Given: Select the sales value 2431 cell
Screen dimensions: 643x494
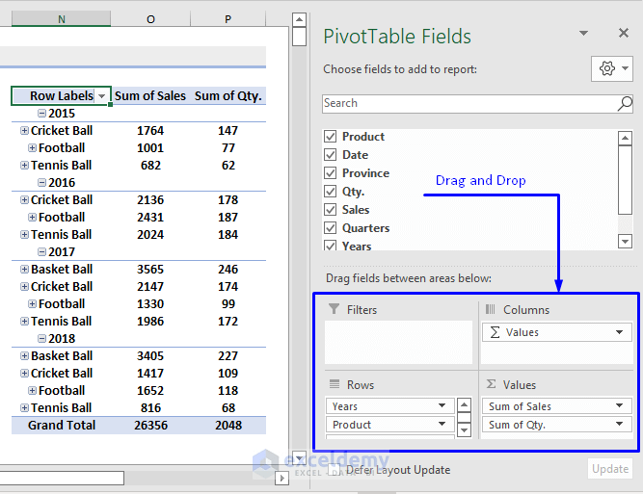Looking at the screenshot, I should pos(150,217).
